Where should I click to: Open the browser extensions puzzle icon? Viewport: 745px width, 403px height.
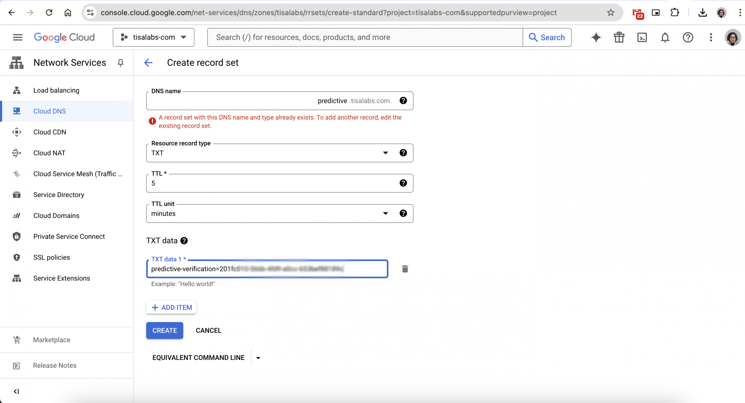pyautogui.click(x=675, y=13)
